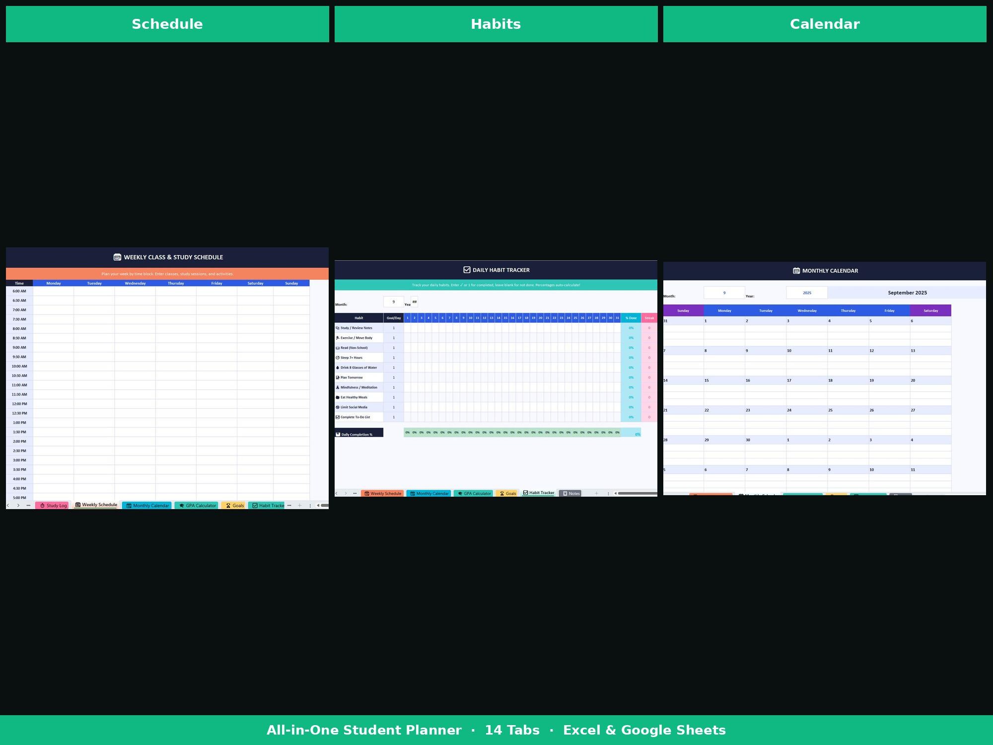Open Notes tab in Habits sheet
The width and height of the screenshot is (993, 745).
tap(570, 493)
